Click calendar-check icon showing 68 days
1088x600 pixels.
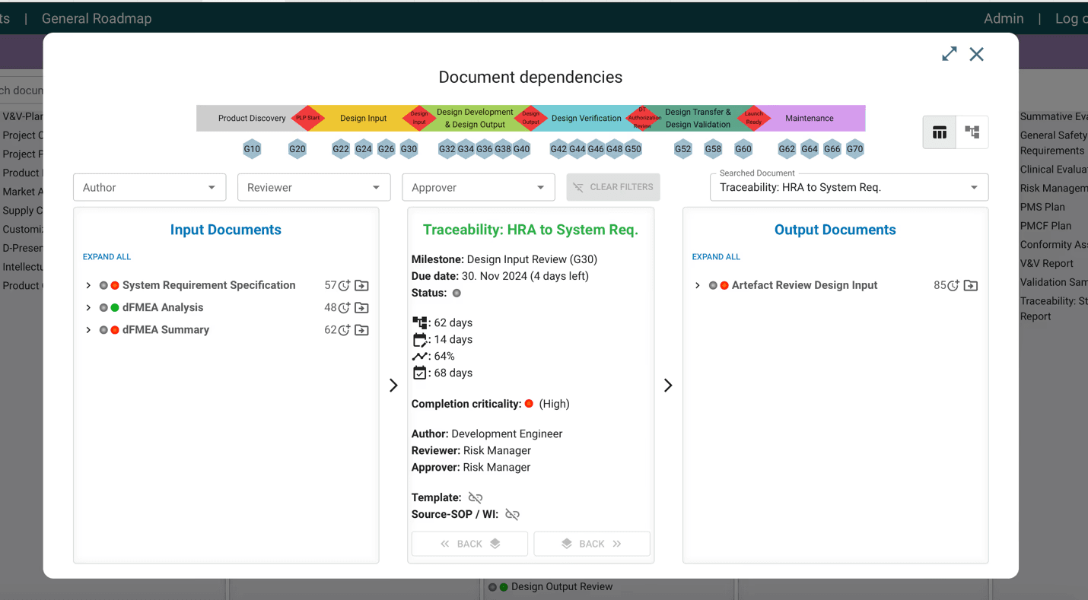point(419,373)
